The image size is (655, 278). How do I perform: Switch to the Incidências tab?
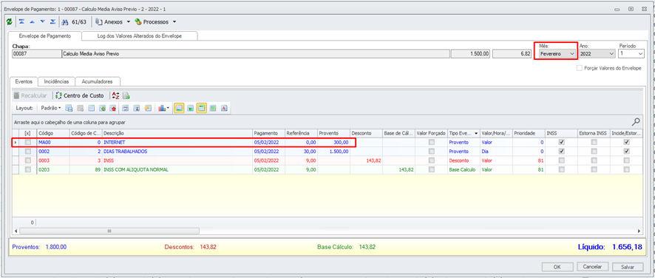[x=56, y=81]
